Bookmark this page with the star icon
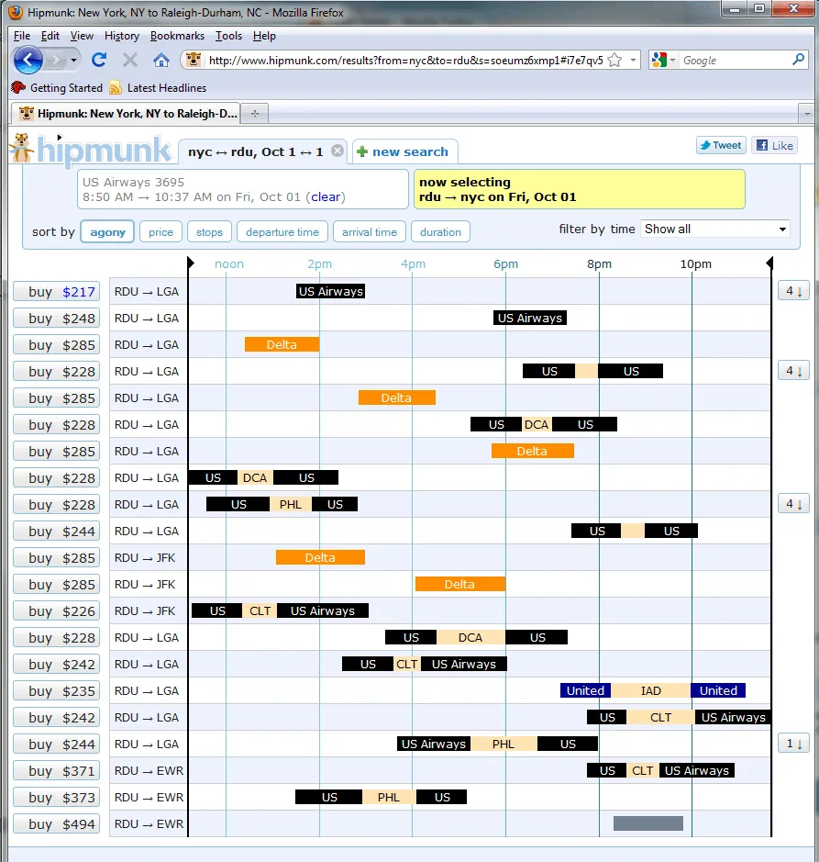This screenshot has height=862, width=819. click(614, 60)
